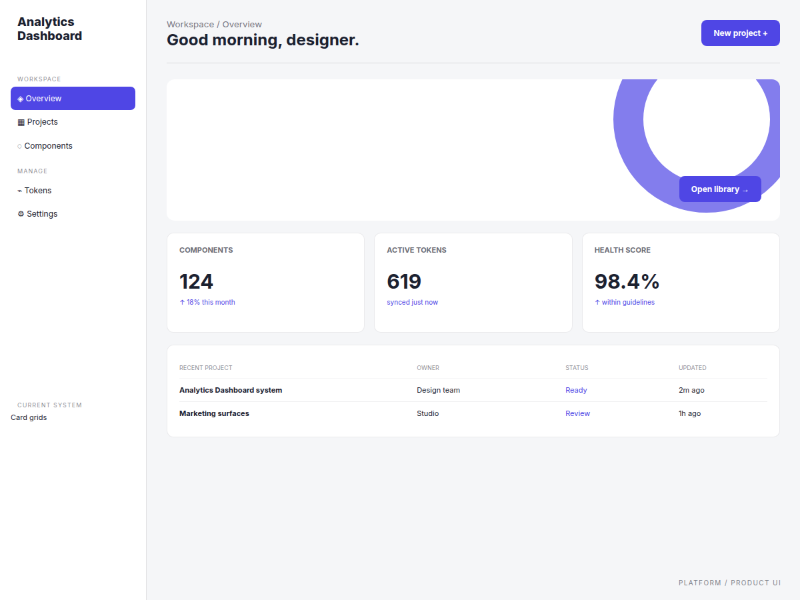The width and height of the screenshot is (800, 600).
Task: Select the Active Tokens card showing 619
Action: (473, 283)
